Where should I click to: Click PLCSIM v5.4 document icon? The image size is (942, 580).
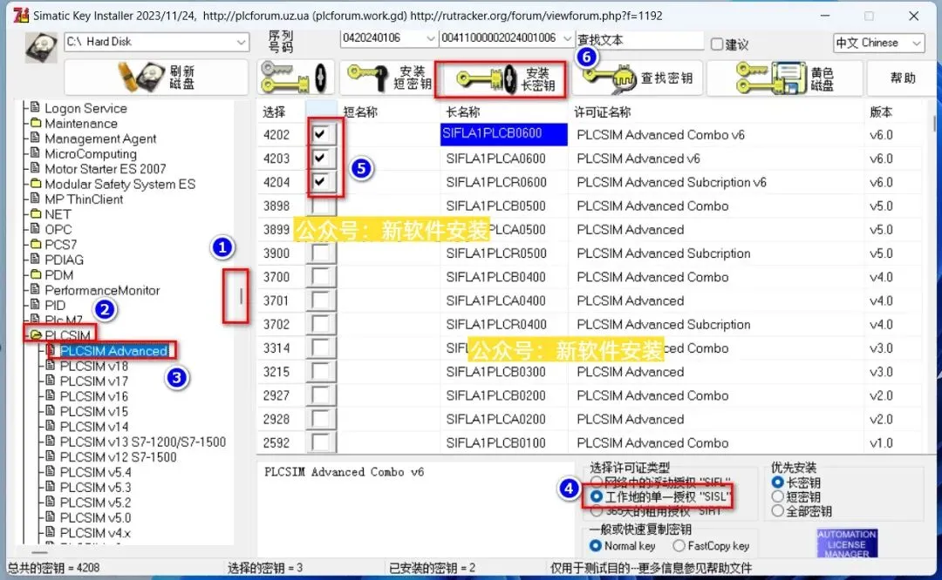click(51, 471)
